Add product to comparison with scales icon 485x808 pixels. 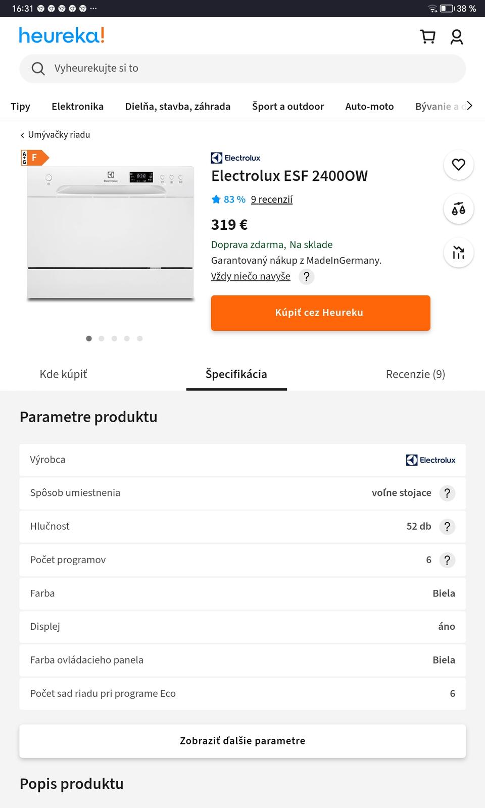click(x=458, y=209)
